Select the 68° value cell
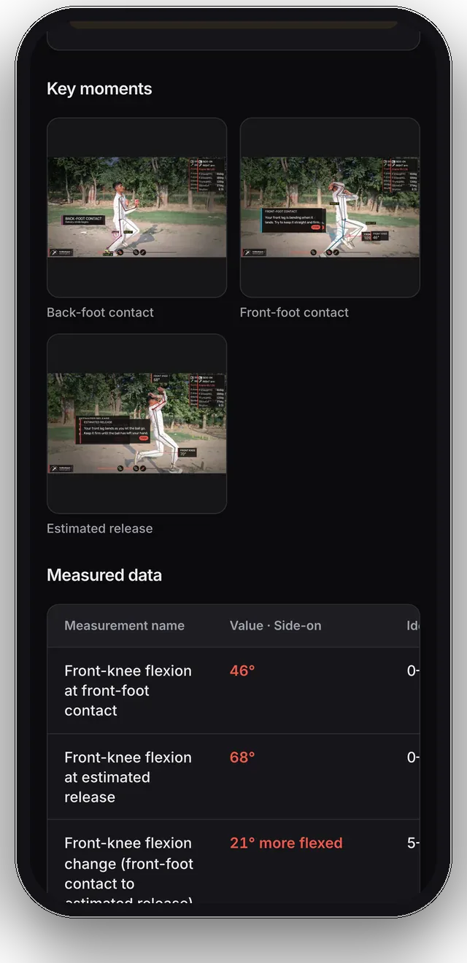Viewport: 467px width, 963px height. tap(242, 757)
